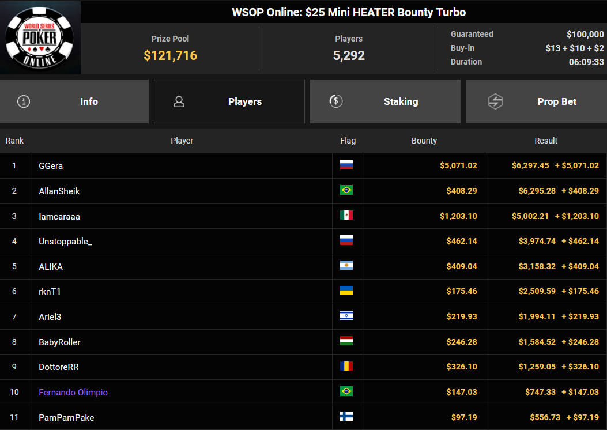Click the 5,292 players count
This screenshot has width=607, height=430.
tap(349, 56)
